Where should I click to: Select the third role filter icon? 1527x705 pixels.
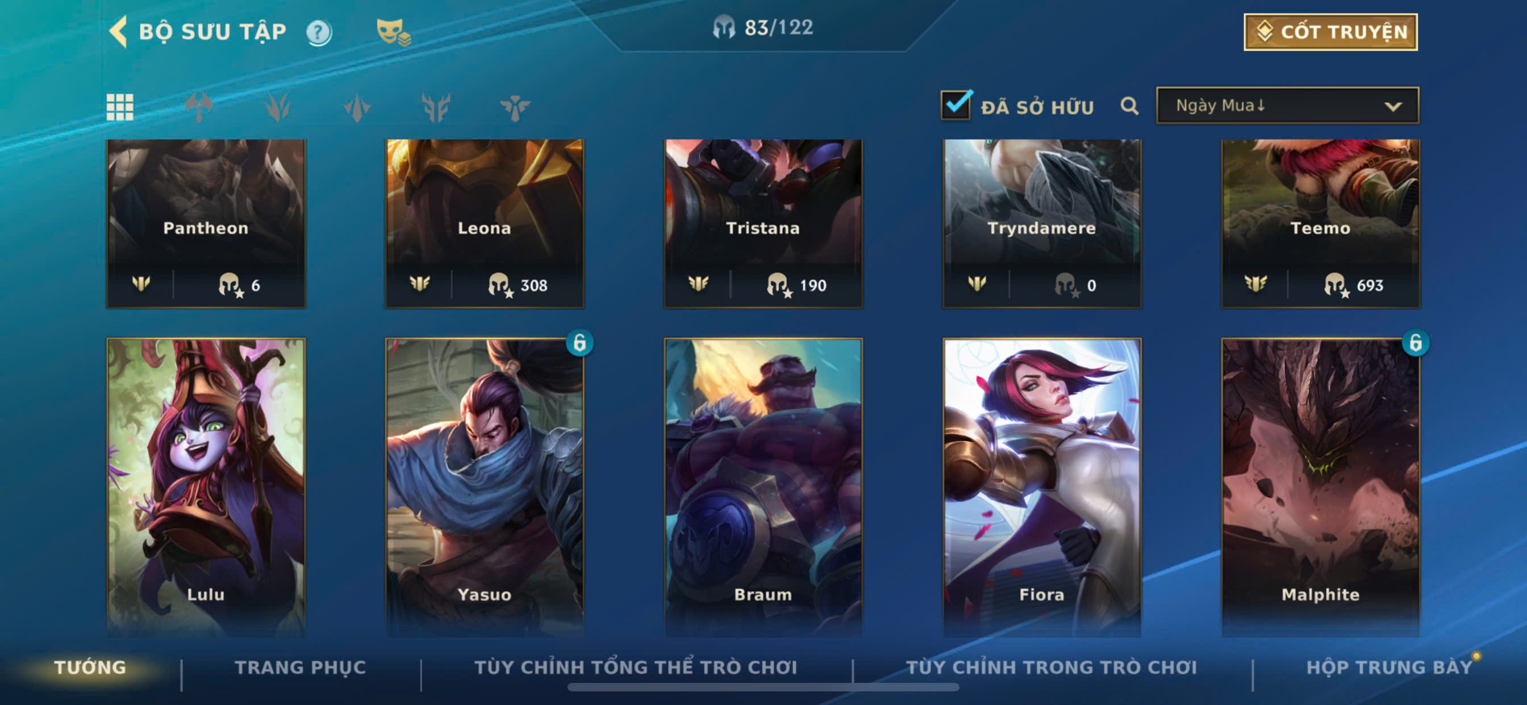pos(357,107)
